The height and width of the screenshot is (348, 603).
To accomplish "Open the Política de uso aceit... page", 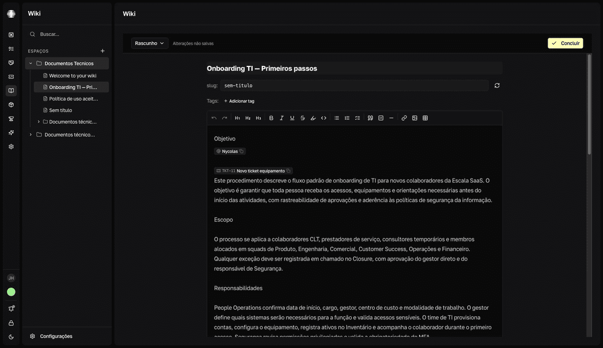I will coord(71,99).
